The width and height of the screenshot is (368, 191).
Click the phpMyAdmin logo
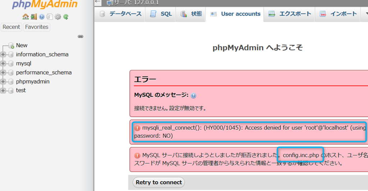pos(45,4)
